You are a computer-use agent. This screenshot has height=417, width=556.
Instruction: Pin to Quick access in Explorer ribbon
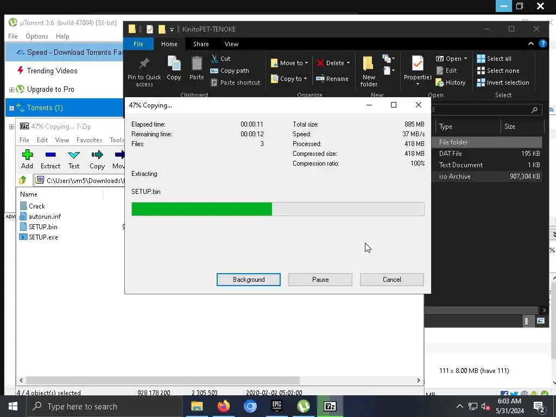point(144,72)
